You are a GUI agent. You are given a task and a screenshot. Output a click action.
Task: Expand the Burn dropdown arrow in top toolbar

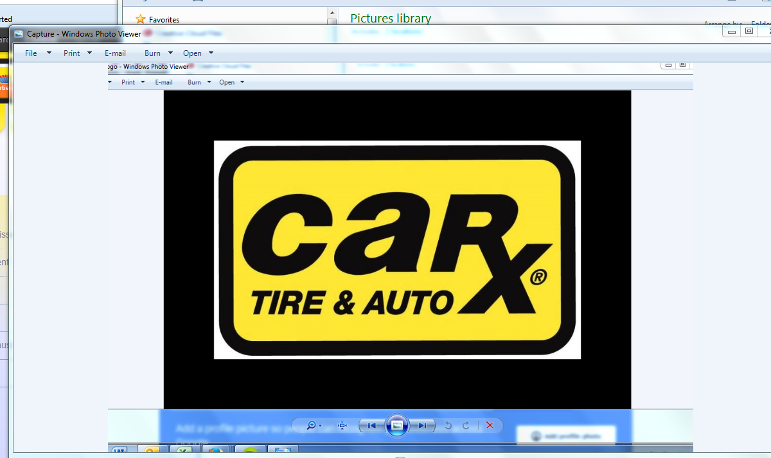170,53
